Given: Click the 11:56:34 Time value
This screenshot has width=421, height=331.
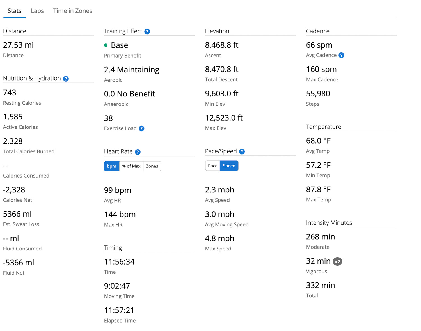Looking at the screenshot, I should coord(119,262).
